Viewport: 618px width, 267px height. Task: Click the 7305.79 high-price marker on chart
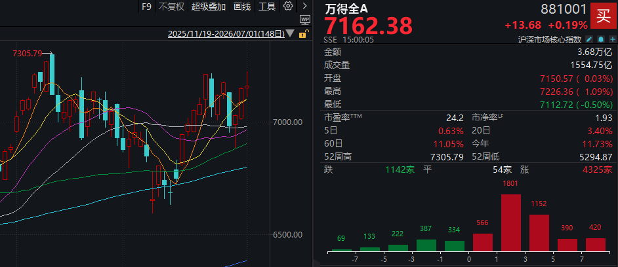[x=27, y=54]
